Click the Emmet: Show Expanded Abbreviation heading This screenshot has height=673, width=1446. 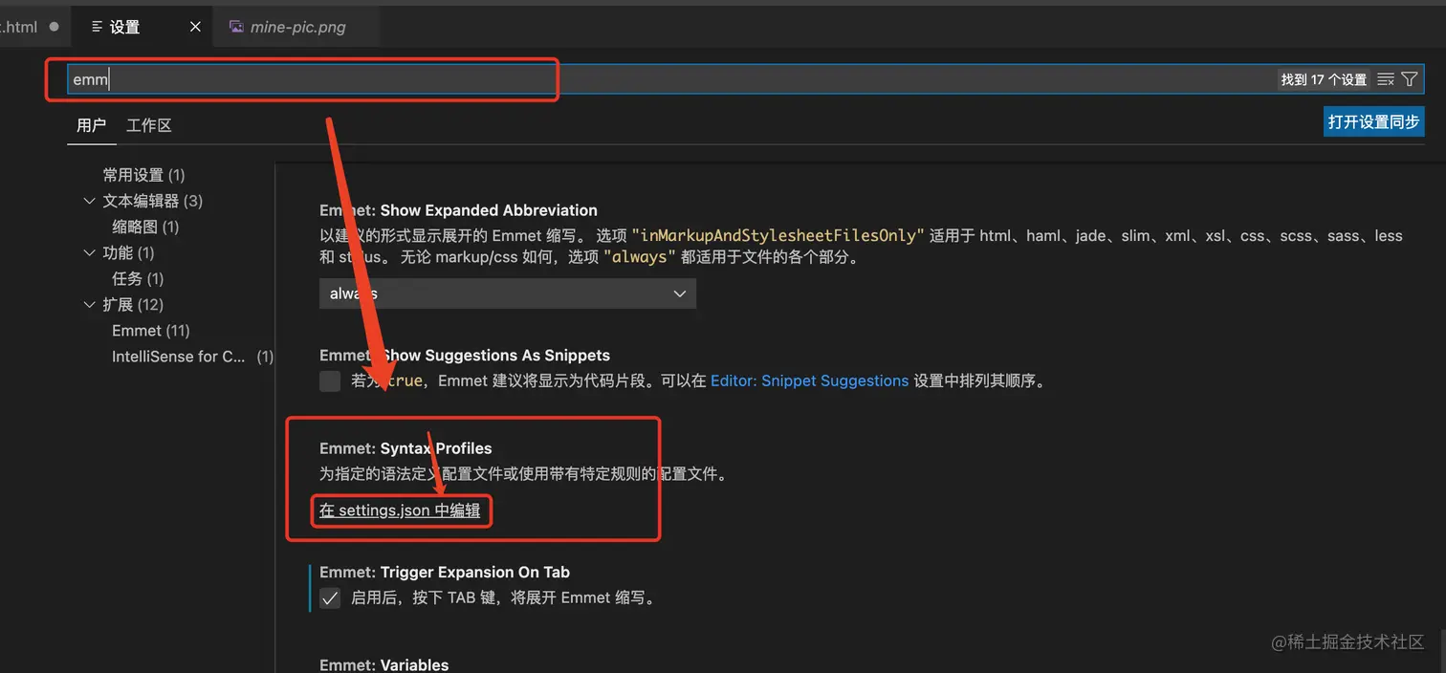tap(458, 210)
